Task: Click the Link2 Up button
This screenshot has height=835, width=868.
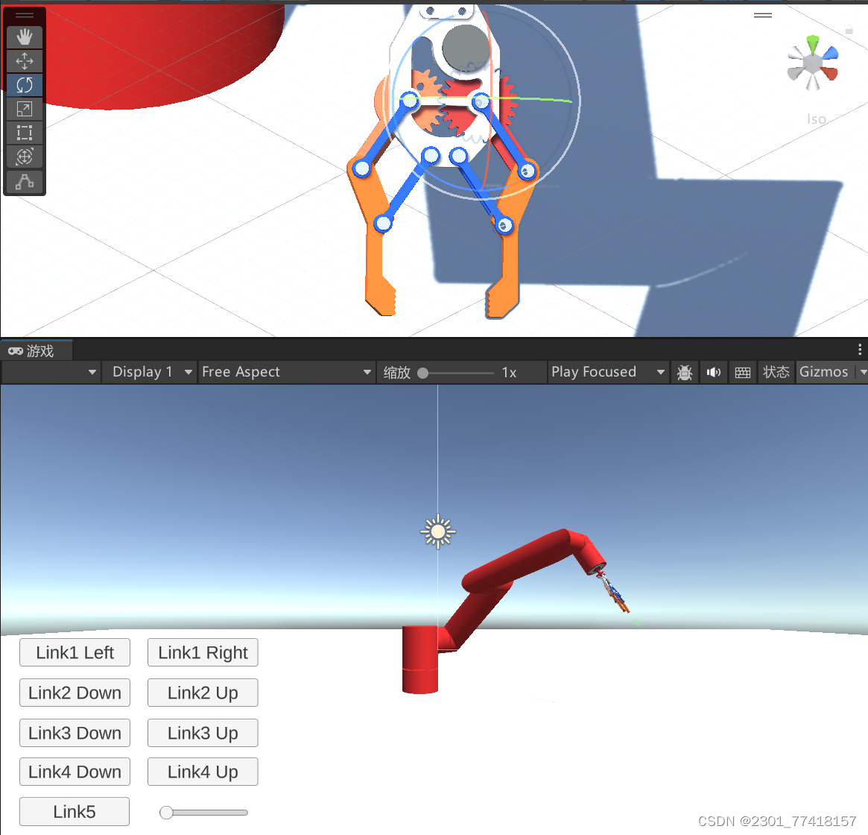Action: point(203,693)
